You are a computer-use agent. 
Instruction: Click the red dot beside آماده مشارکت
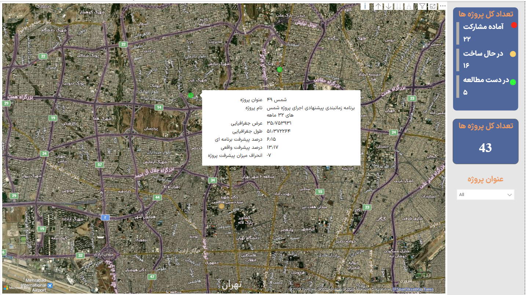pyautogui.click(x=514, y=25)
